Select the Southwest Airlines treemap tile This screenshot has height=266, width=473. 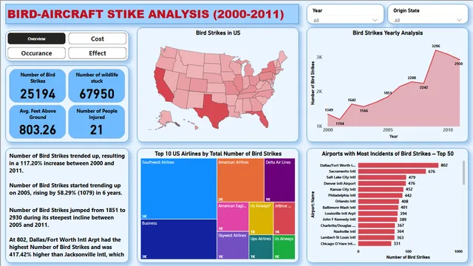pyautogui.click(x=179, y=189)
